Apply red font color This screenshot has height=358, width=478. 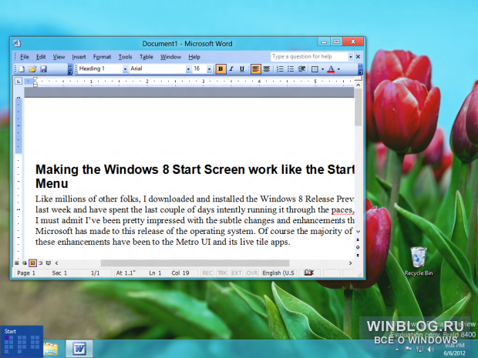(x=331, y=69)
